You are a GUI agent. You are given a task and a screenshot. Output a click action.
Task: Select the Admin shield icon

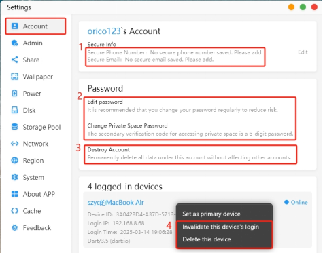click(x=14, y=43)
